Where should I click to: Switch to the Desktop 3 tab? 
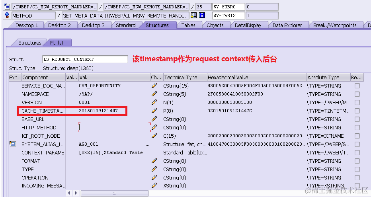pyautogui.click(x=93, y=25)
